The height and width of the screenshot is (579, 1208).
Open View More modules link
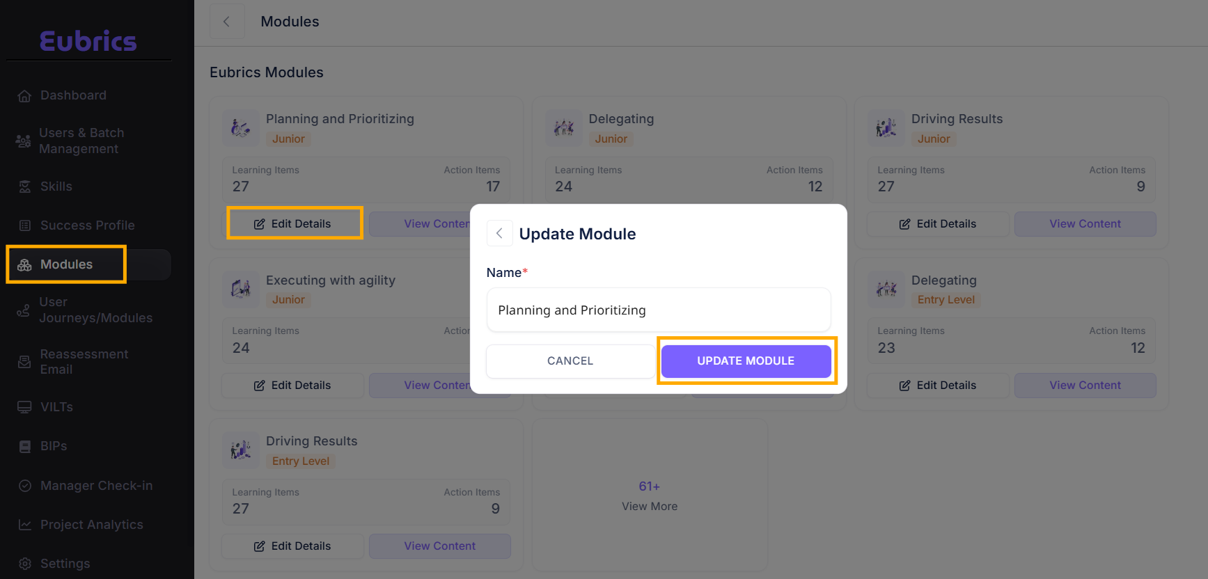(649, 496)
